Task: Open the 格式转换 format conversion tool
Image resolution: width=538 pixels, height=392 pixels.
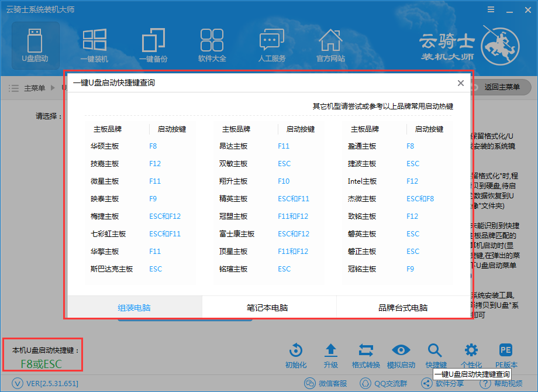Action: pos(365,355)
